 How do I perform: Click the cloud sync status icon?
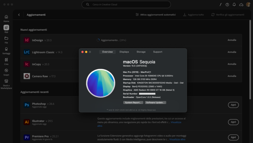coord(241,4)
